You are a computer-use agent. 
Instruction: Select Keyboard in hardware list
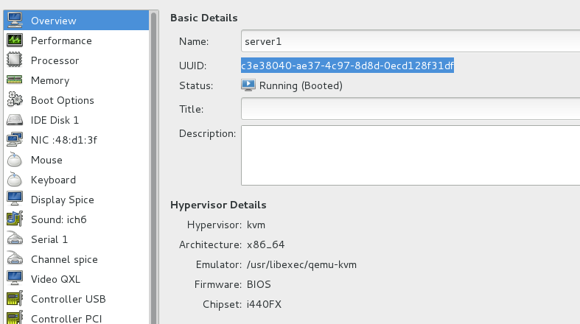pos(76,180)
